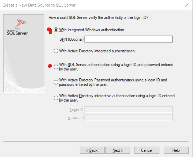Enable SQL Server authentication radio option
This screenshot has width=195, height=157.
(56, 67)
